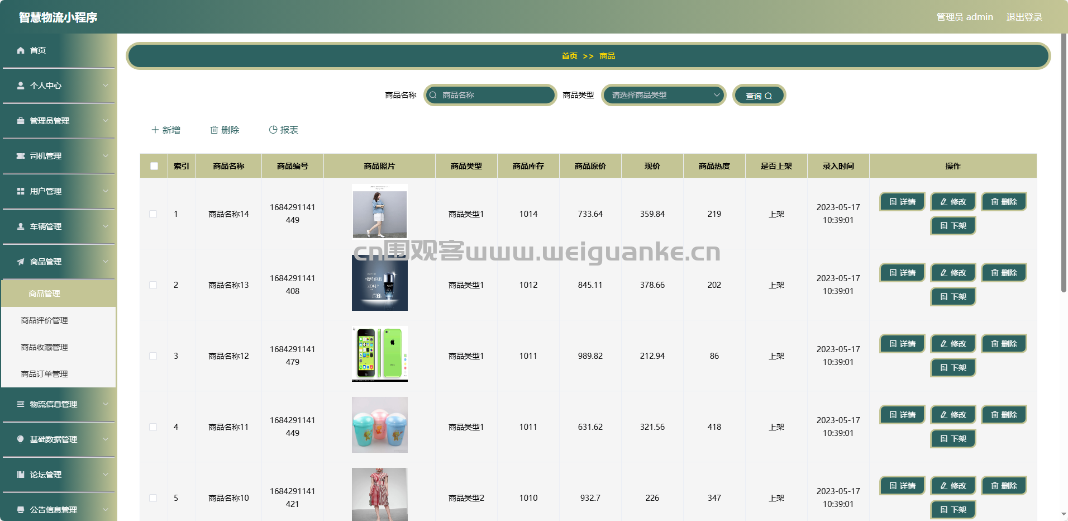This screenshot has height=521, width=1068.
Task: Expand the 管理员管理 menu chevron
Action: pyautogui.click(x=106, y=121)
